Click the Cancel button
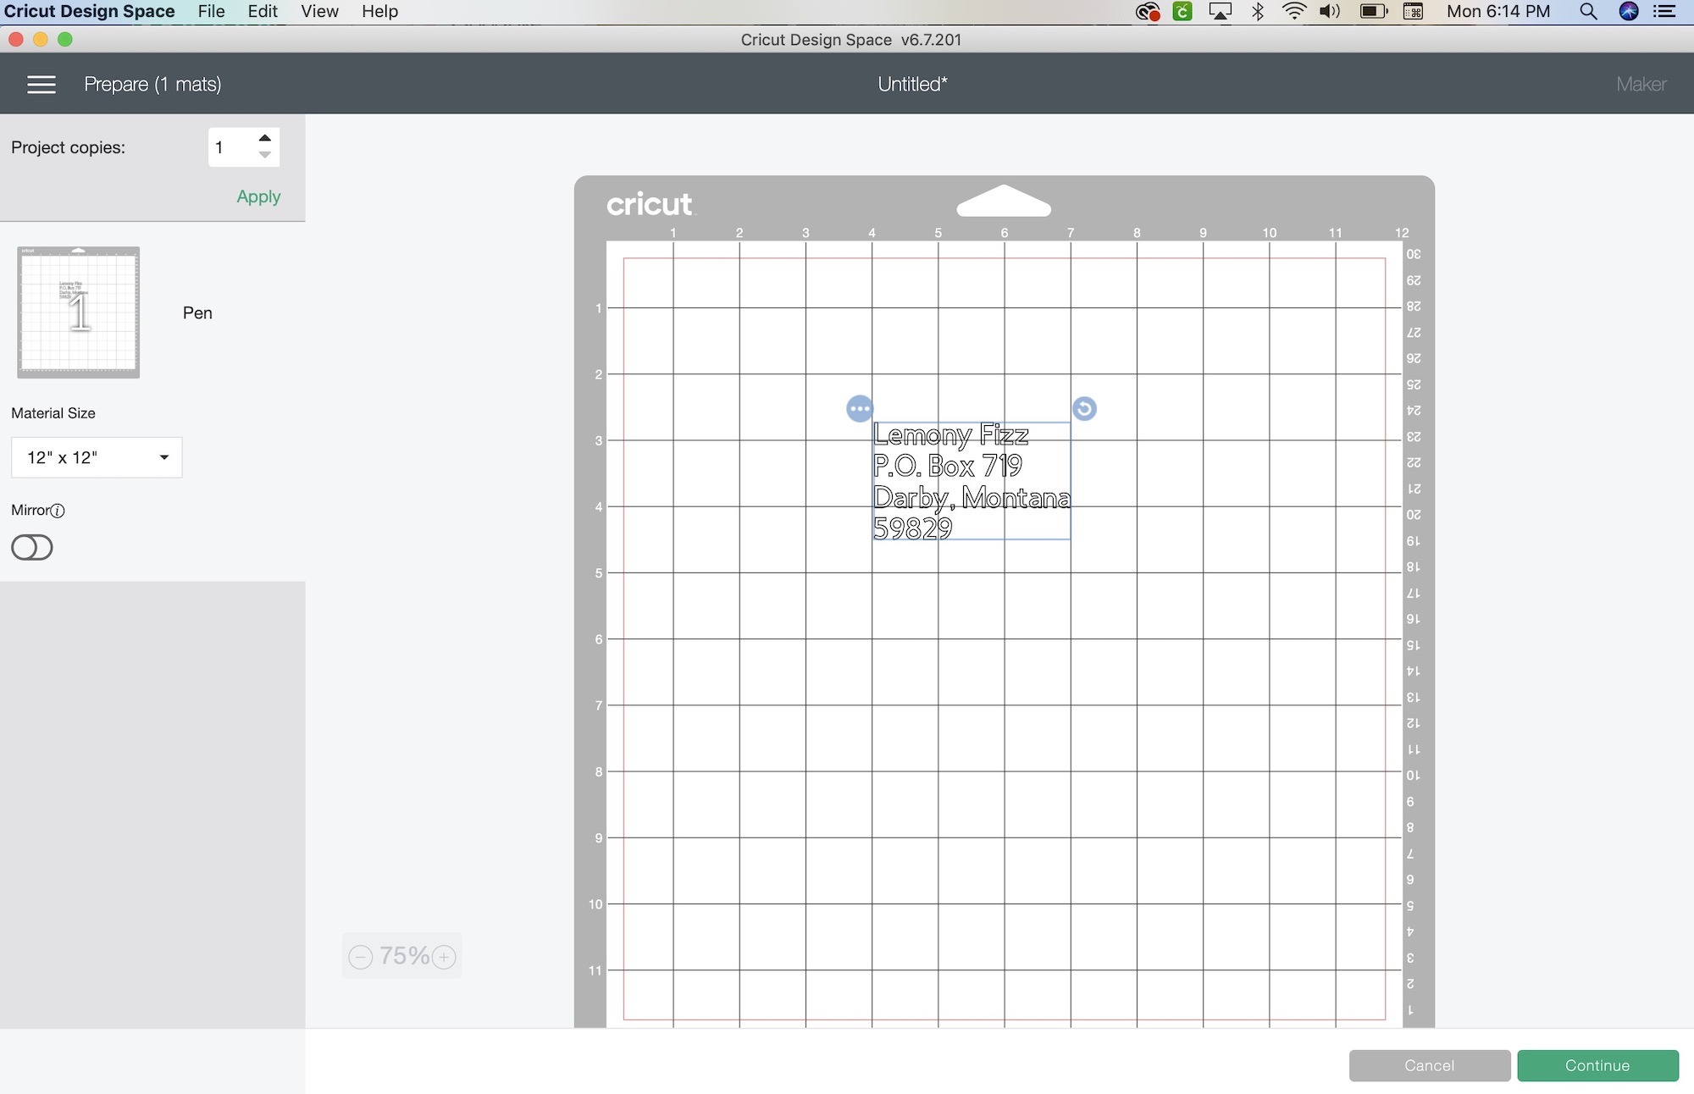1694x1094 pixels. click(x=1430, y=1065)
